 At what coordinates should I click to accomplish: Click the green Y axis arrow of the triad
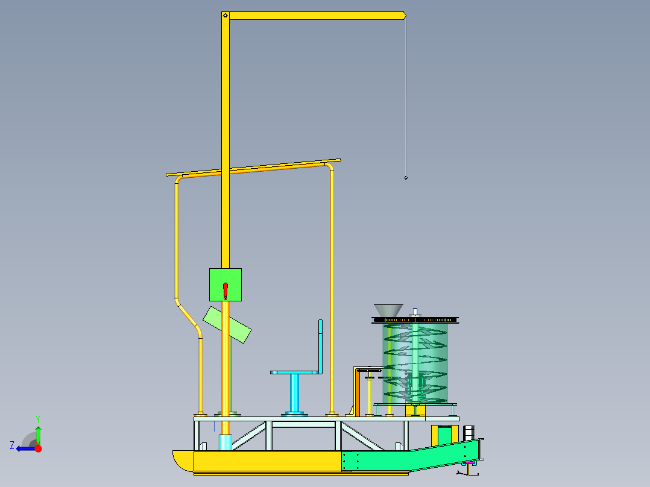tap(38, 435)
